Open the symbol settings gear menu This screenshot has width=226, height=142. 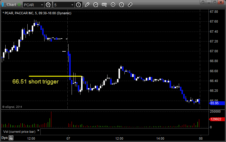(48, 5)
